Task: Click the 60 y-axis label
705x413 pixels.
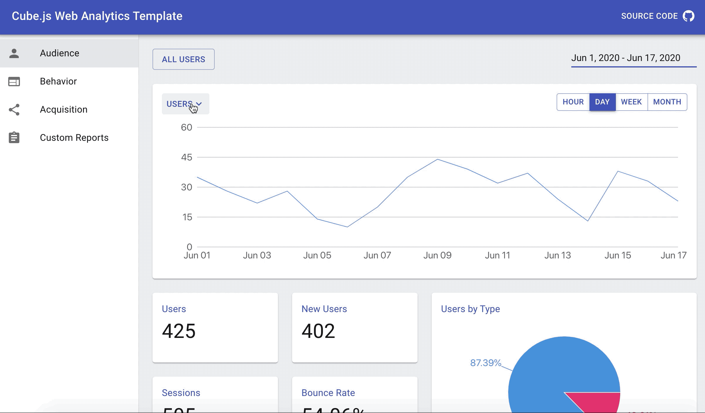Action: tap(187, 127)
